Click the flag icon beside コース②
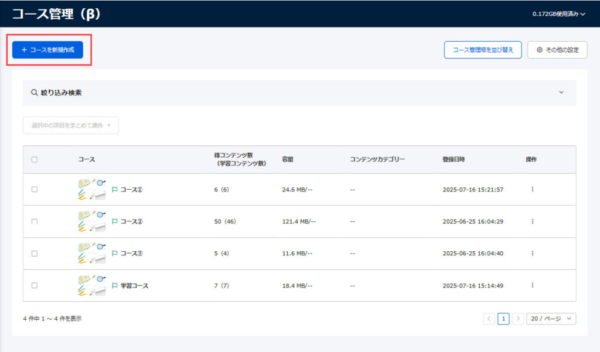This screenshot has height=352, width=600. tap(114, 221)
